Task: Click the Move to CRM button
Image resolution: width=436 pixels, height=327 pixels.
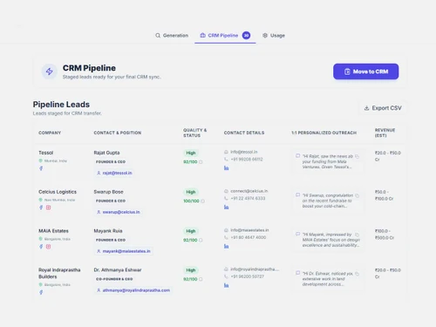Action: click(x=365, y=72)
